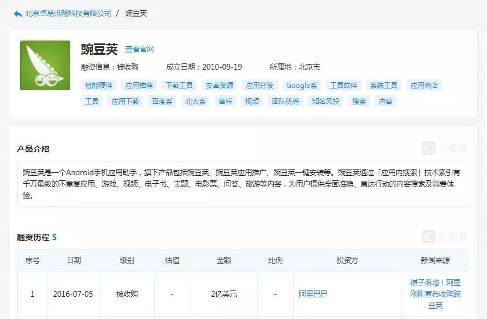Select the 安卓资源 tag

(x=220, y=85)
